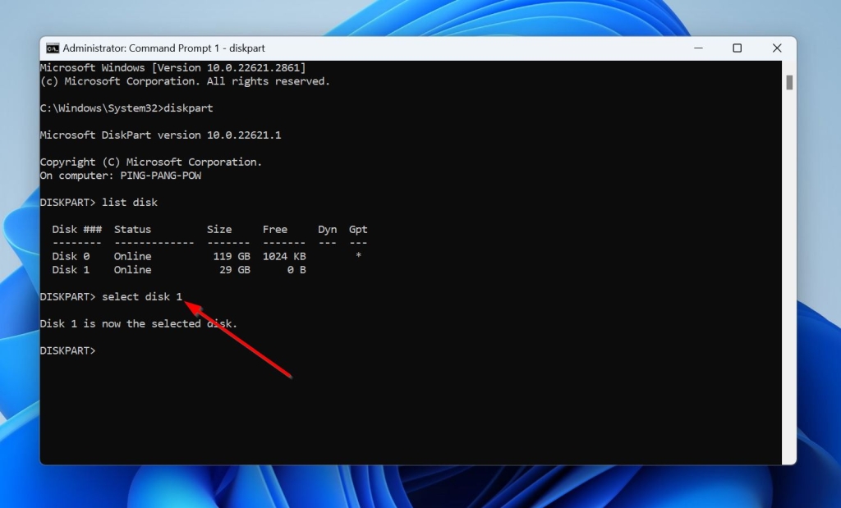The image size is (841, 508).
Task: Click the diskpart command after C:\Windows\System32>
Action: 189,108
